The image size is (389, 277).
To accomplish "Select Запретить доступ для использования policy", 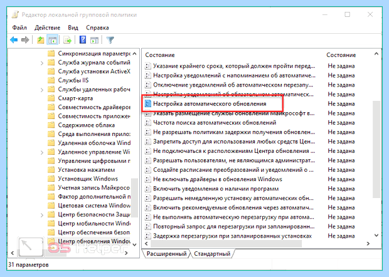I will (234, 142).
